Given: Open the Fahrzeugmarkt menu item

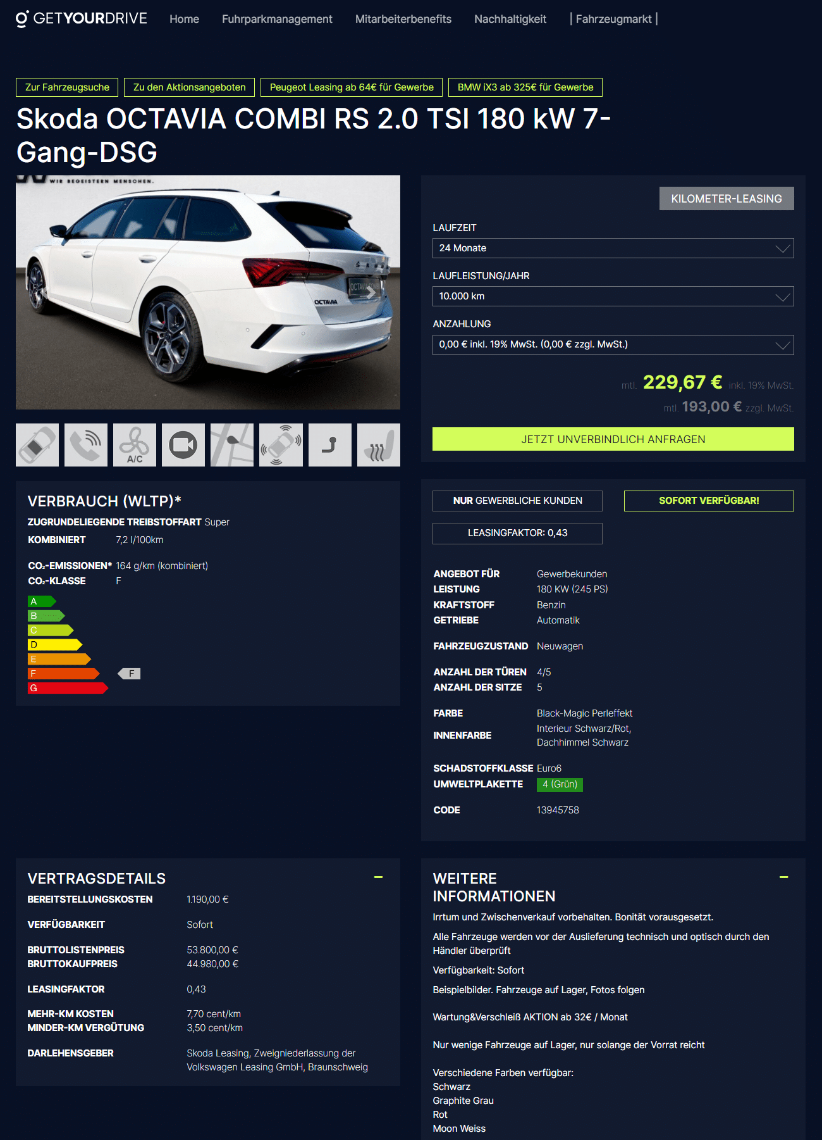Looking at the screenshot, I should click(613, 19).
